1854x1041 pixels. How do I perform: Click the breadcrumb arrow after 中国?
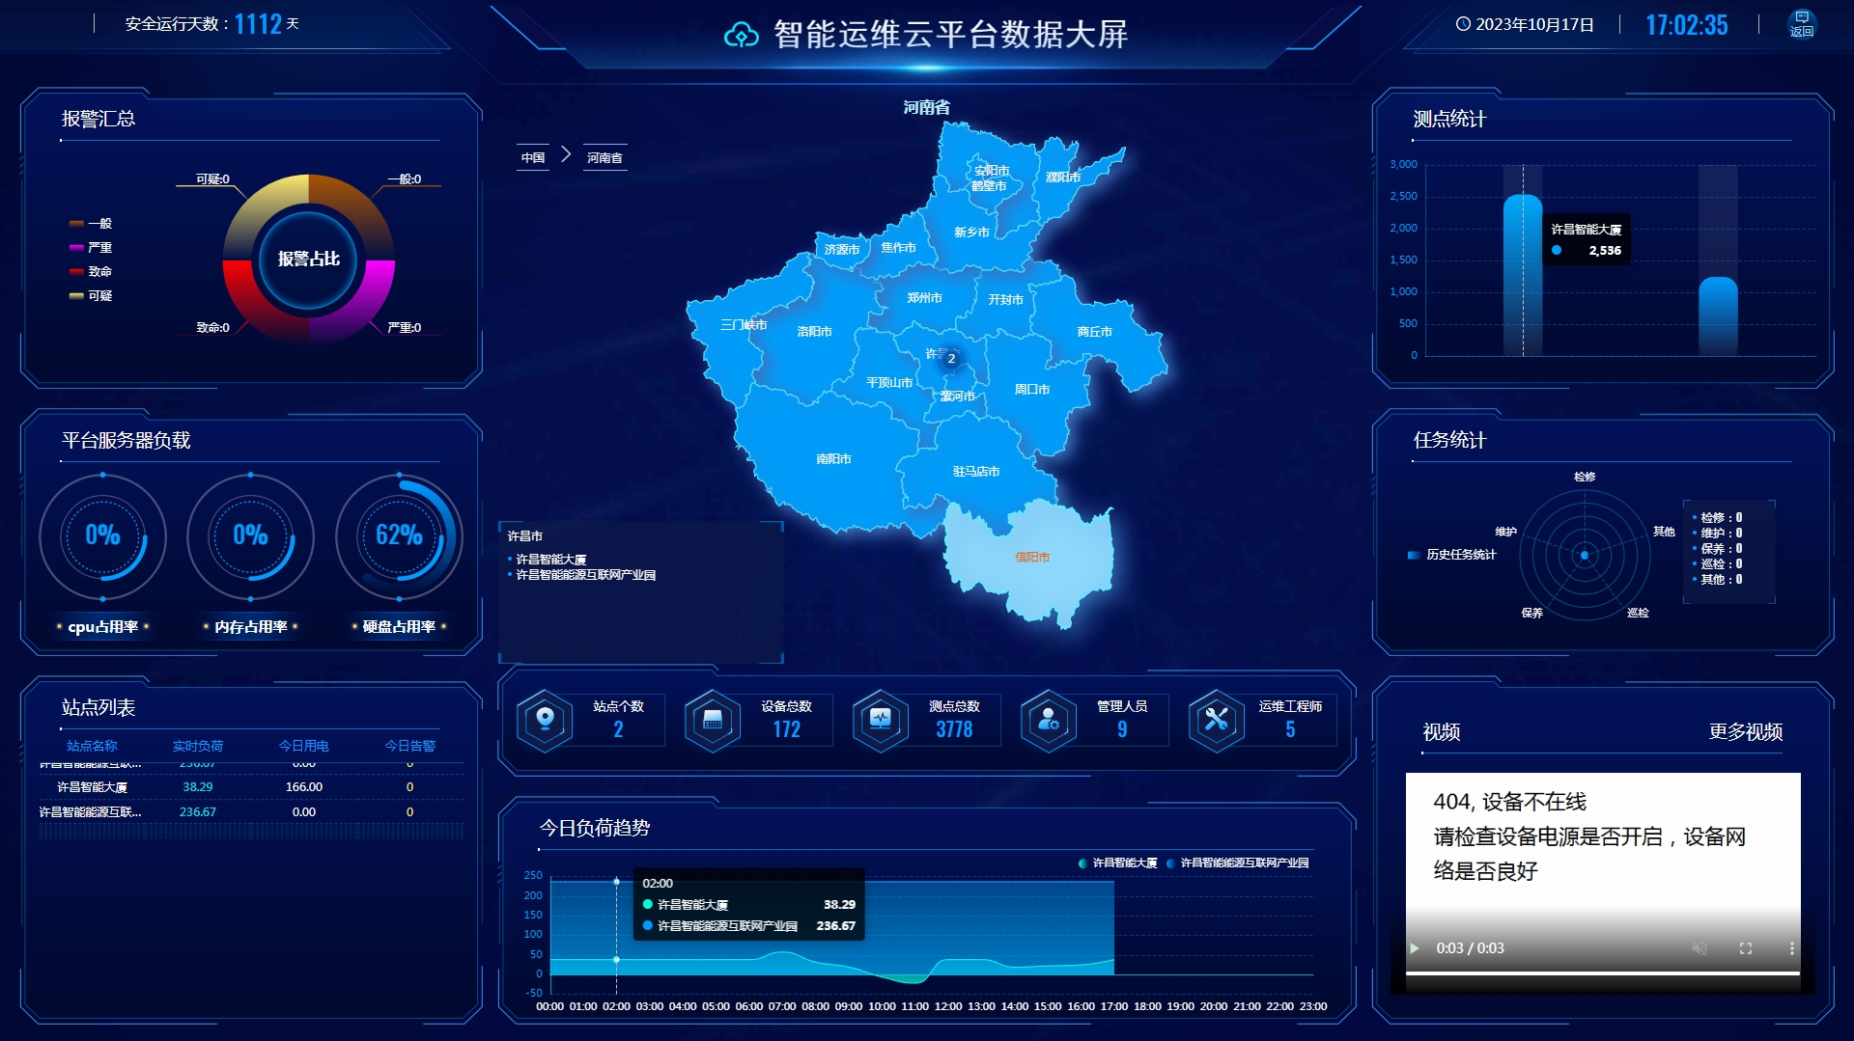pyautogui.click(x=567, y=154)
